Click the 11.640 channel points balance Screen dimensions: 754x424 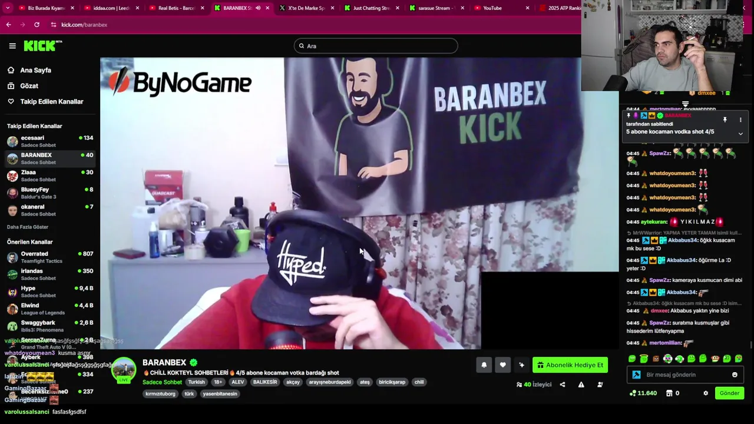643,393
